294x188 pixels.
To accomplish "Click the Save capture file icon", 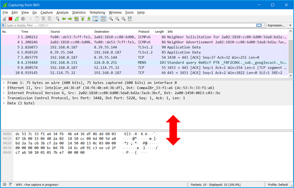I will [37, 19].
